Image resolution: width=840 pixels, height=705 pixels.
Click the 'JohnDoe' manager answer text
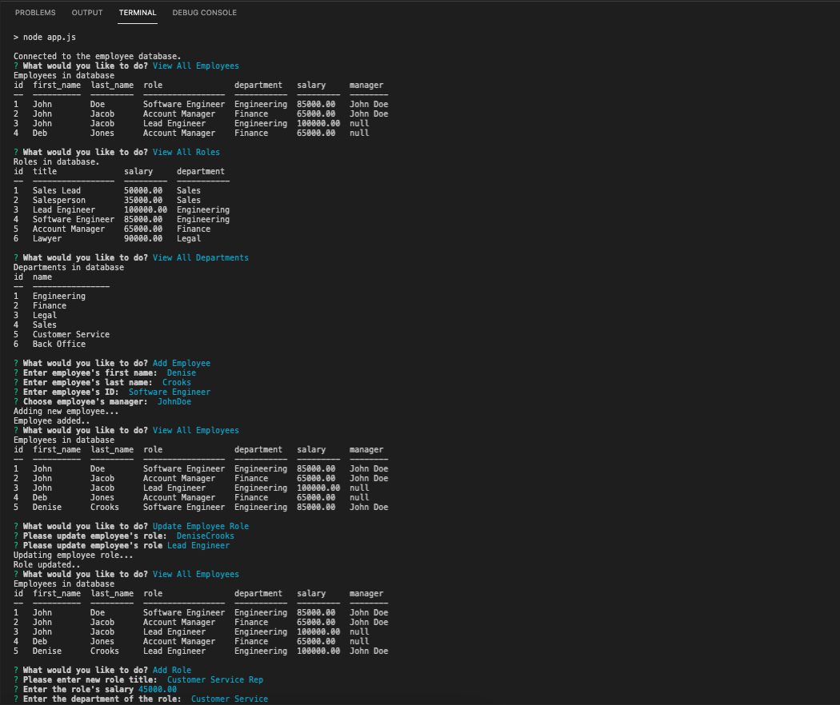[x=174, y=401]
